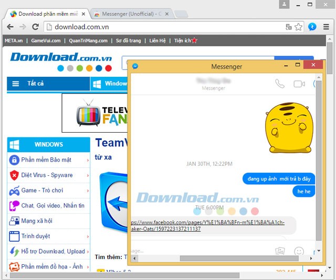The width and height of the screenshot is (336, 280).
Task: Click the Game controller icon in sidebar
Action: pyautogui.click(x=14, y=191)
